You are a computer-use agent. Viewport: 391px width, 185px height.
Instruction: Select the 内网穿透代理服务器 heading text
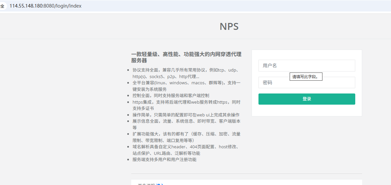coord(186,57)
